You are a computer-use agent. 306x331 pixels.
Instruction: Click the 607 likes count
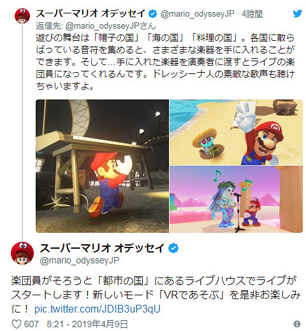31,324
